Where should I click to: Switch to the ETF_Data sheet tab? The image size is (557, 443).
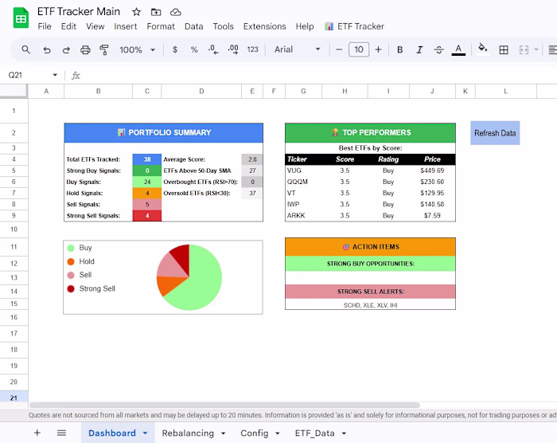[x=315, y=433]
